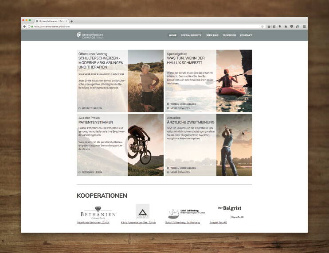Image resolution: width=329 pixels, height=253 pixels.
Task: Click Feedback Lesen in Patientenstimmen card
Action: (92, 172)
